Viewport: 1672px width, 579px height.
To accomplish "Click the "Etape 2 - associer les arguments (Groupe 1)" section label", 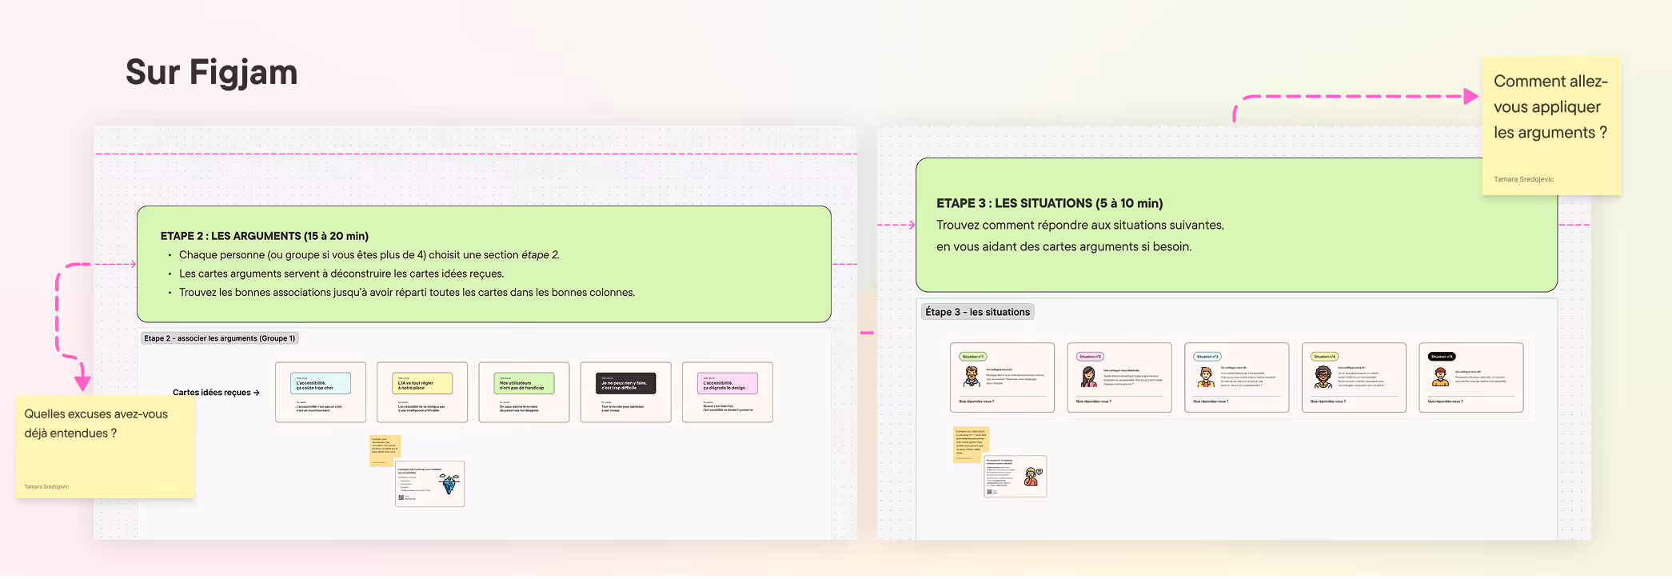I will 220,338.
